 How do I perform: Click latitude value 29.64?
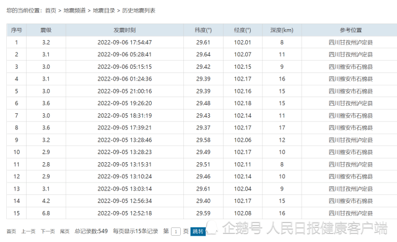point(203,54)
